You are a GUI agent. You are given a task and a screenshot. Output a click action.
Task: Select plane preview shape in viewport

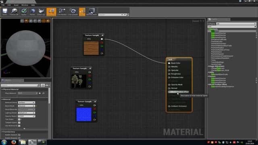(x=31, y=21)
